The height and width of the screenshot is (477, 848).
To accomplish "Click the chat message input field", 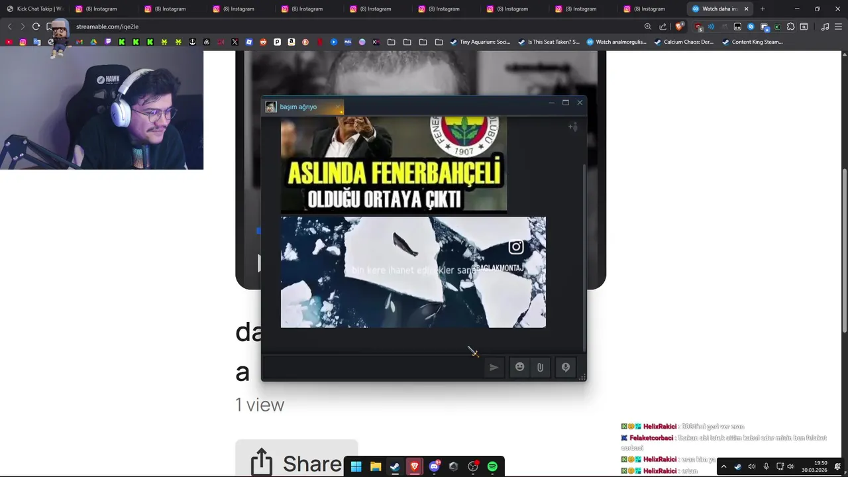I will coord(372,367).
